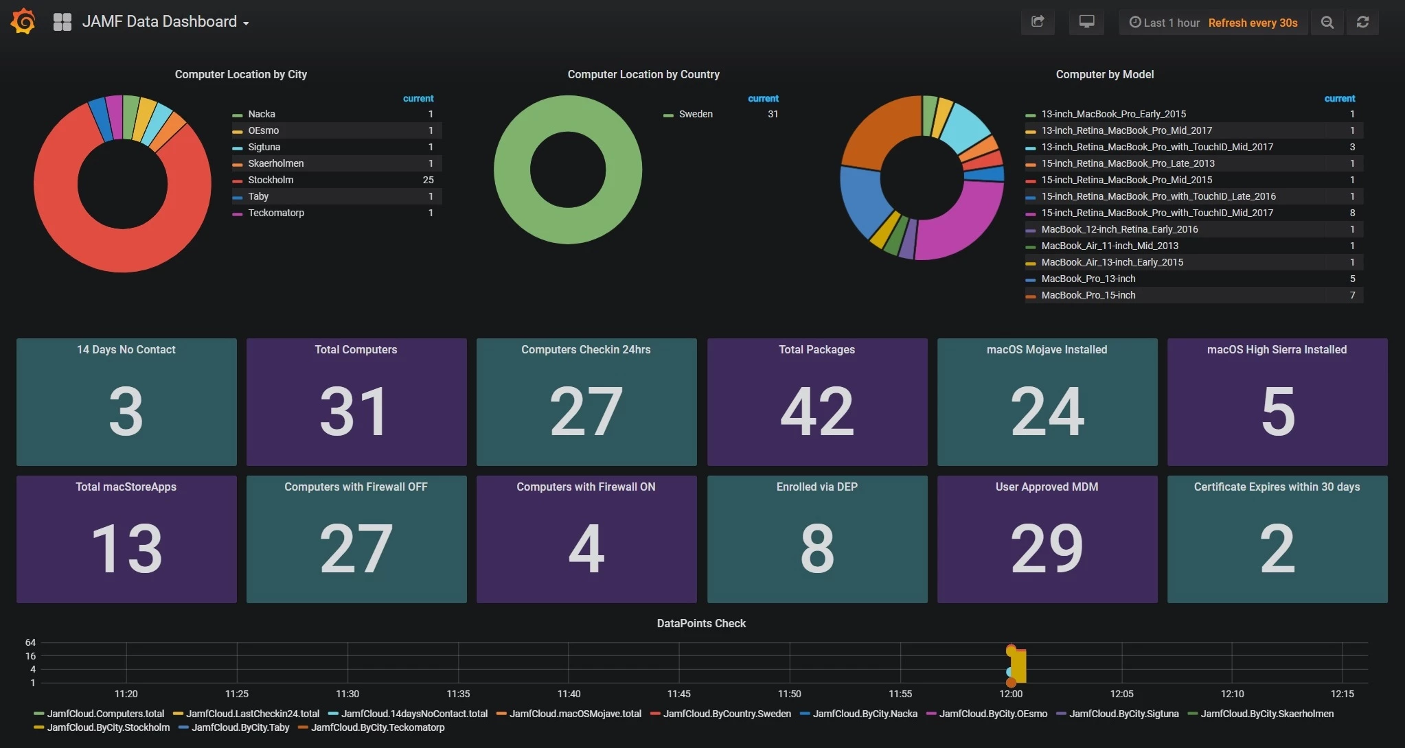Open Enrolled via DEP panel title
Image resolution: width=1405 pixels, height=748 pixels.
816,487
